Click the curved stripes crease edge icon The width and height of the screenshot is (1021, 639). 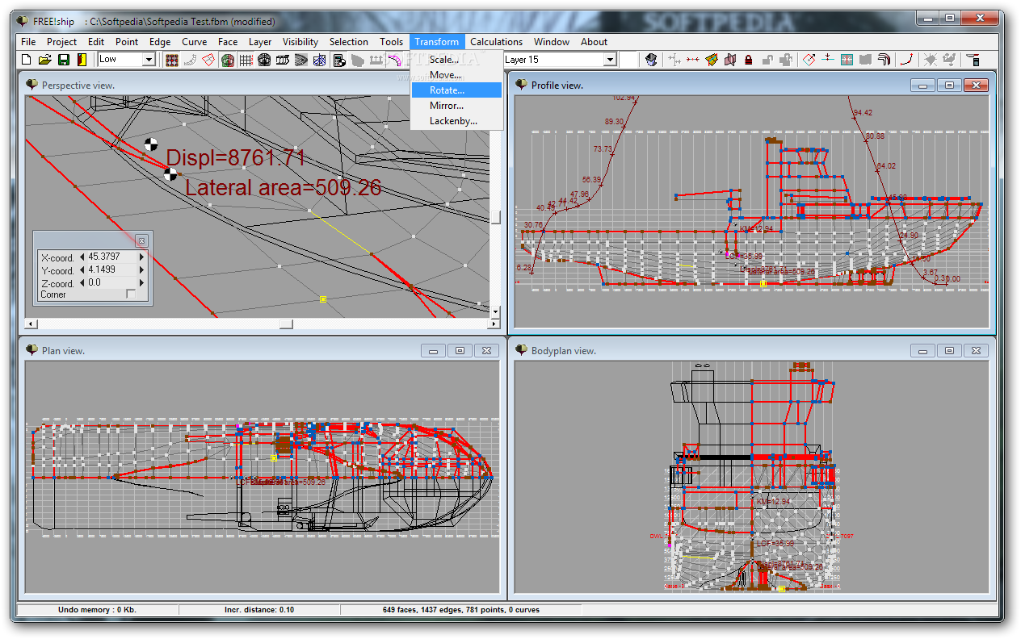point(884,60)
